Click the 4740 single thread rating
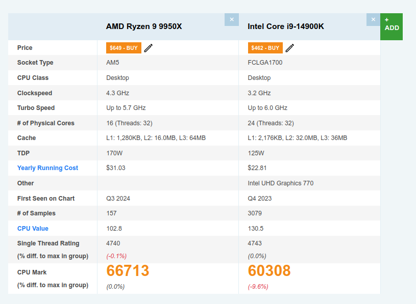The width and height of the screenshot is (416, 304). [113, 243]
